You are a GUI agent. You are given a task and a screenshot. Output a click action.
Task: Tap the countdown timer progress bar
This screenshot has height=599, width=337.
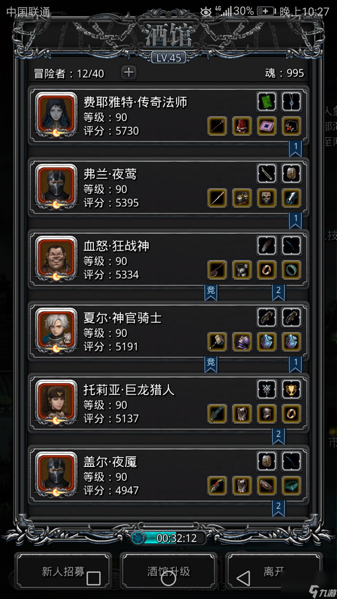[168, 538]
